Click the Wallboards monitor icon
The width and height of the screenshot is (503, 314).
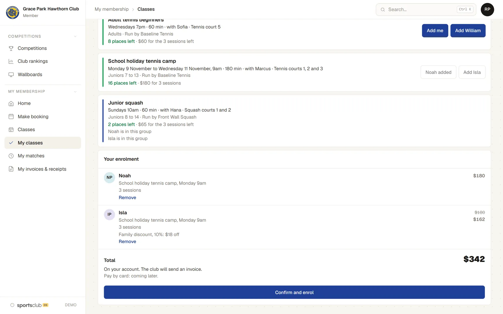(11, 74)
